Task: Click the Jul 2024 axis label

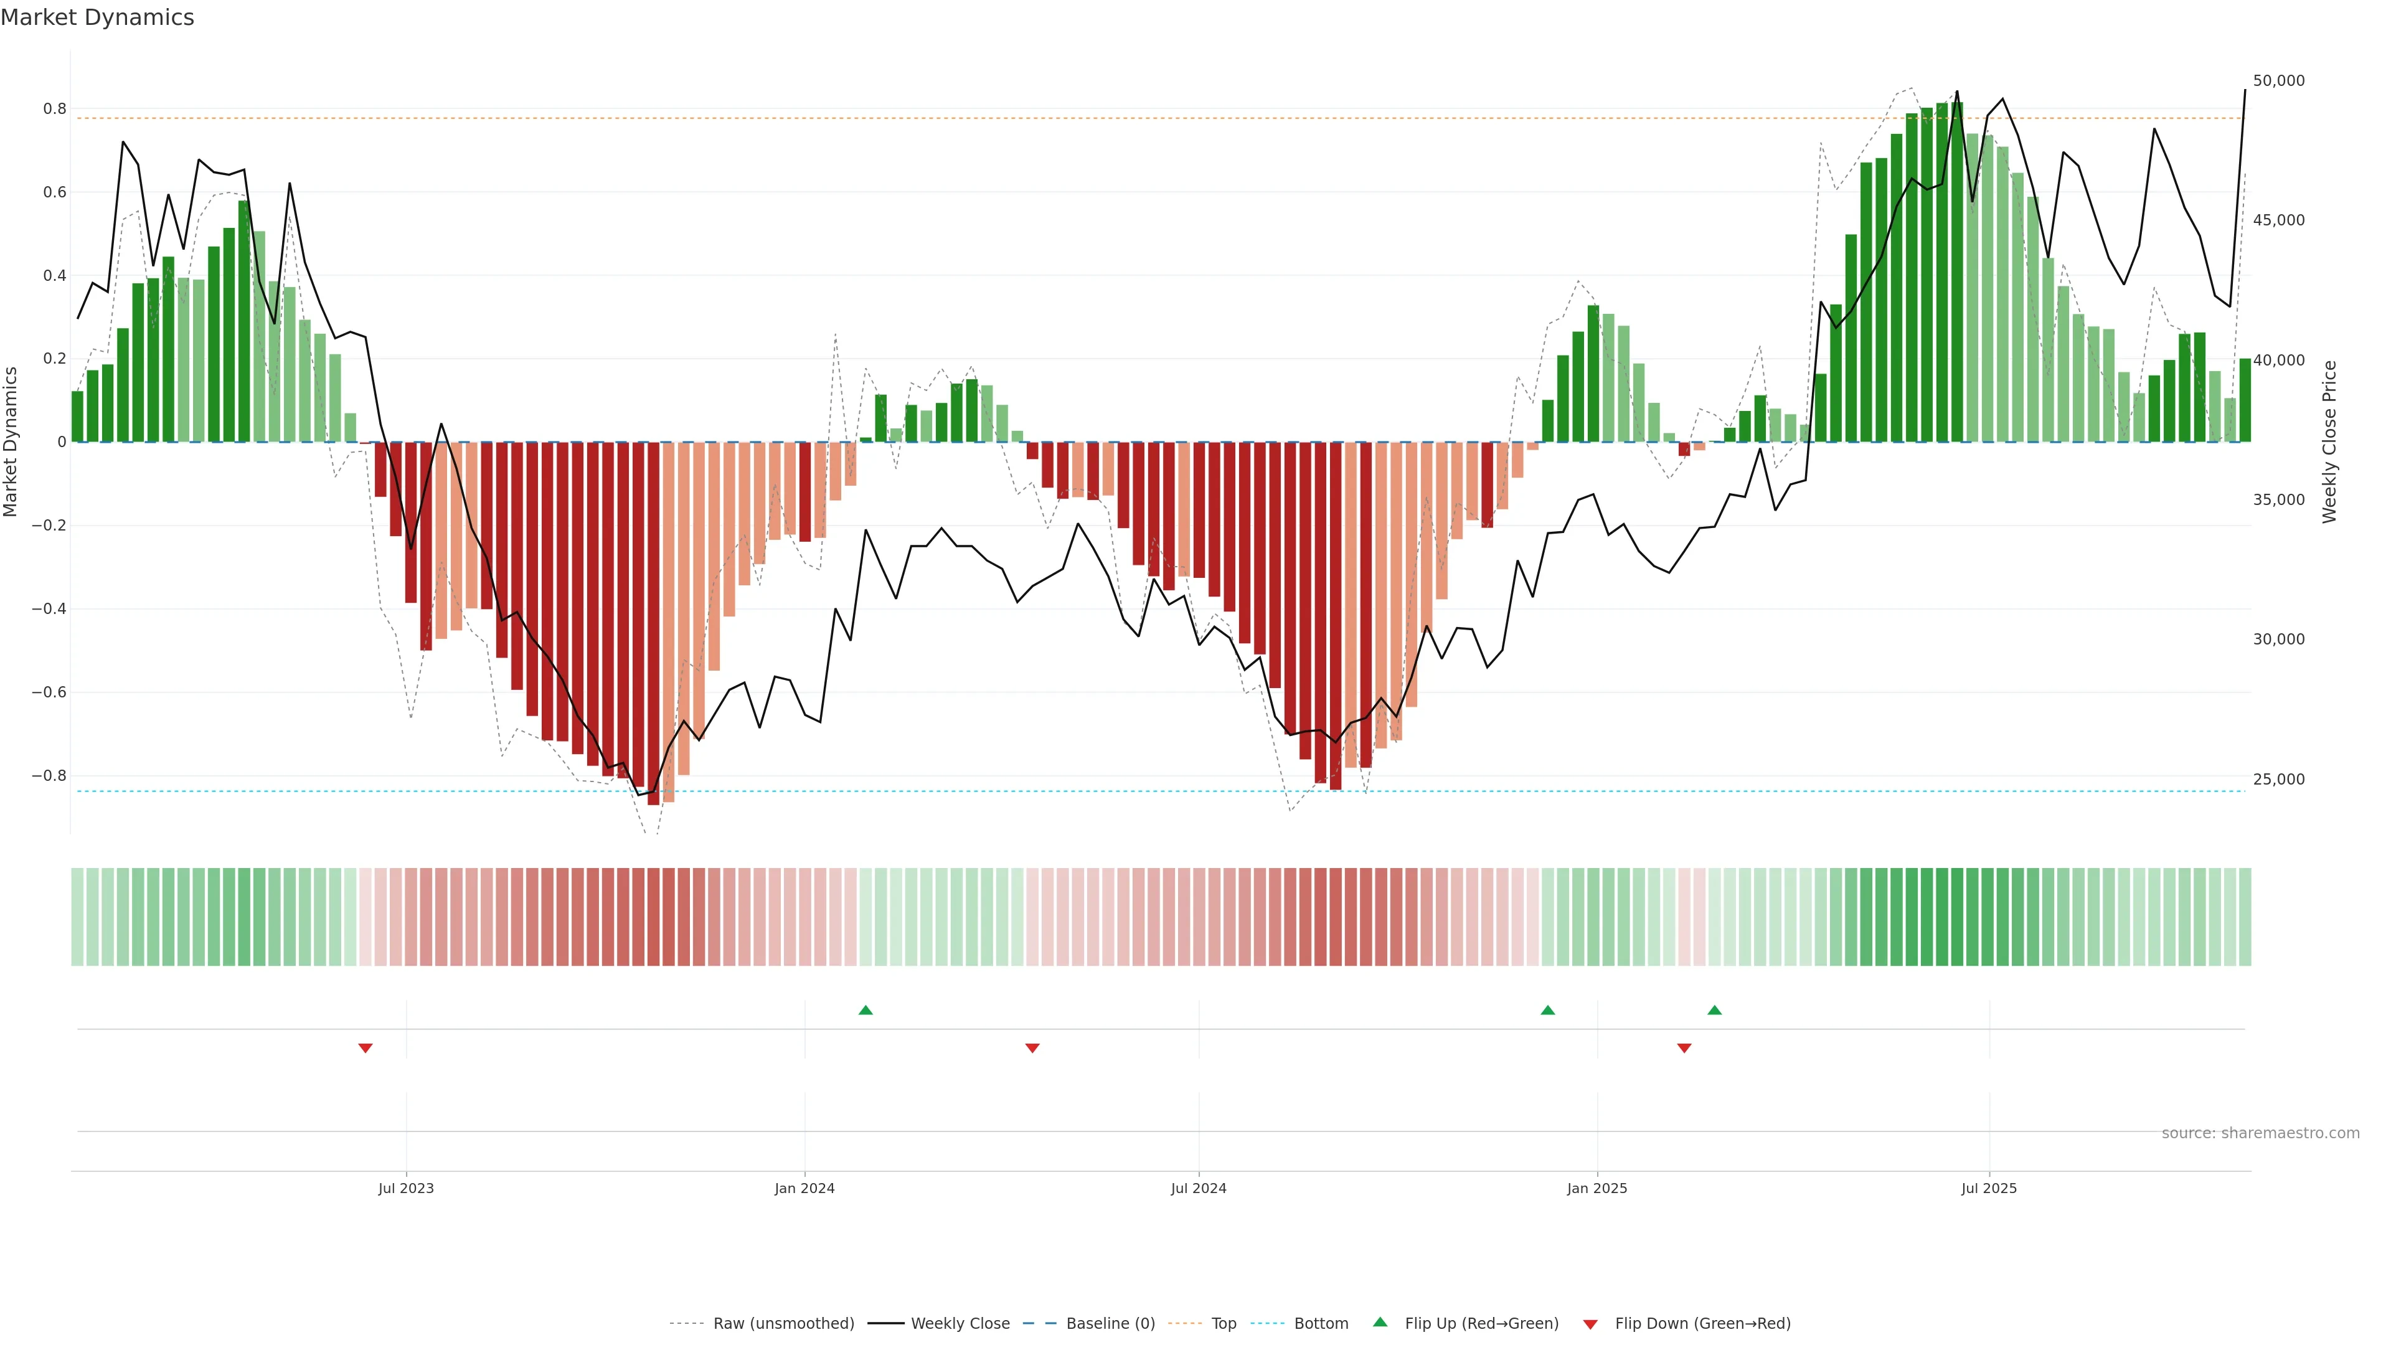Action: (x=1198, y=1188)
